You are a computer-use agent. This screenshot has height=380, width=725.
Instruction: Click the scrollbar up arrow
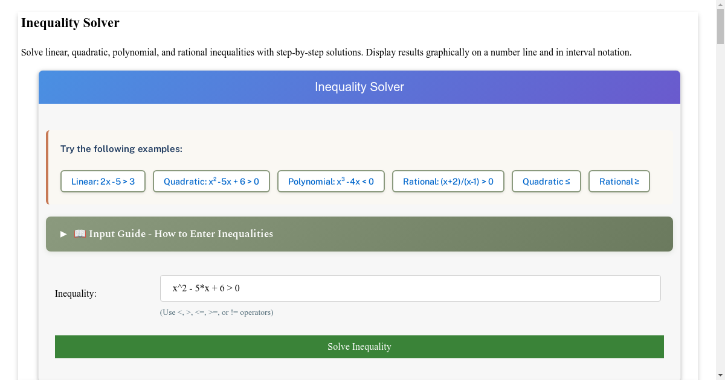pos(720,5)
